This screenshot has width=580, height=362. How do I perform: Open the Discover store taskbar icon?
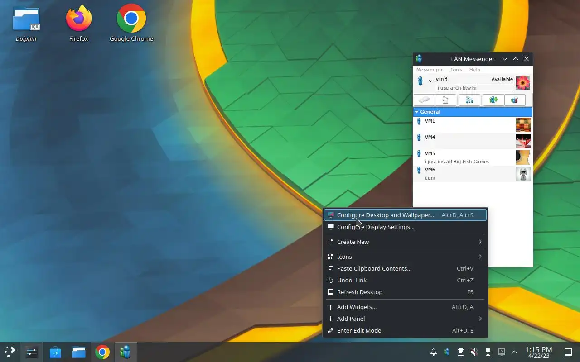click(55, 352)
